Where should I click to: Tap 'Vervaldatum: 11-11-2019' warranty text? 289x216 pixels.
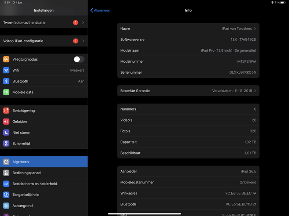[232, 91]
